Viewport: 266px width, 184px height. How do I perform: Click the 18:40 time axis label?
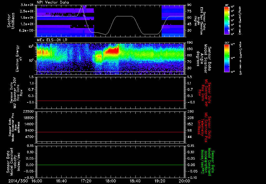(135, 181)
